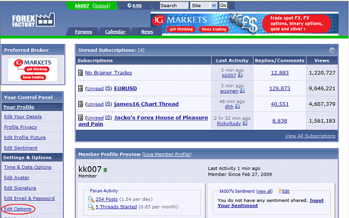349x218 pixels.
Task: Open RickyRudy poster profile link
Action: click(229, 123)
